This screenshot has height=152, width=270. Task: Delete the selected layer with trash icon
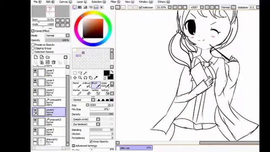[54, 62]
